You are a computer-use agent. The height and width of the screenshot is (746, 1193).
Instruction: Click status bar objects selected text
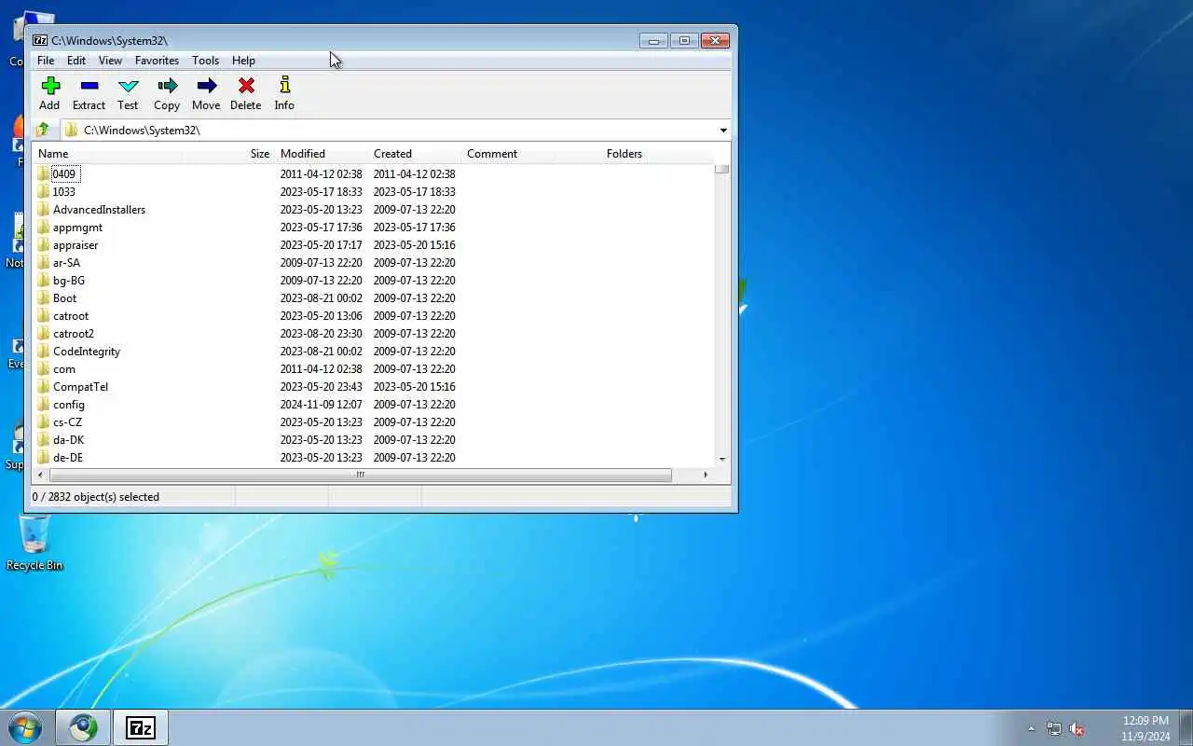(96, 497)
